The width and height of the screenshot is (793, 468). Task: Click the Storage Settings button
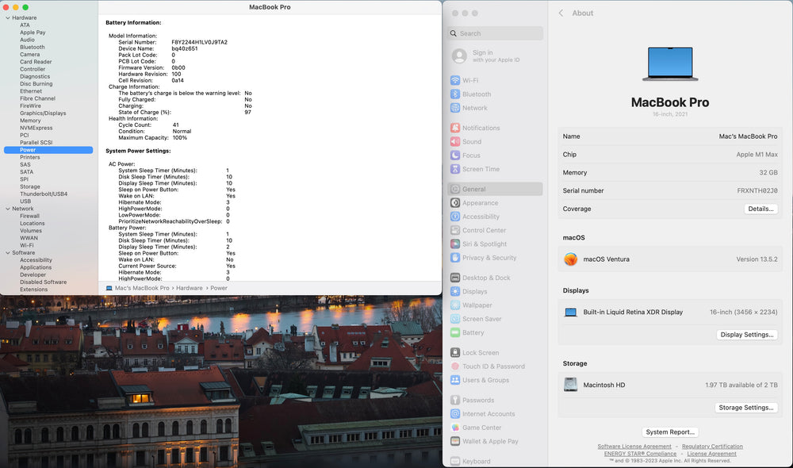(745, 408)
